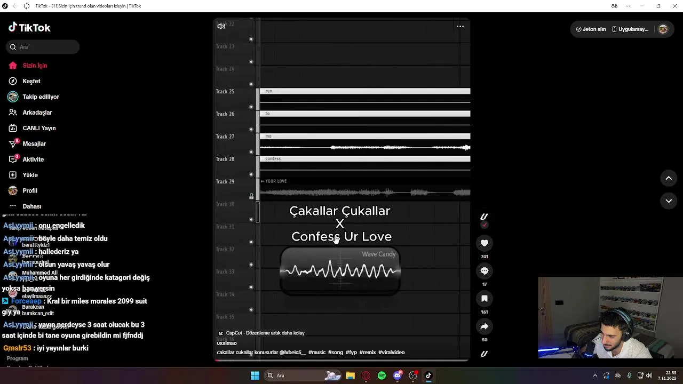Click the video progress bar
The height and width of the screenshot is (384, 683).
coord(341,361)
